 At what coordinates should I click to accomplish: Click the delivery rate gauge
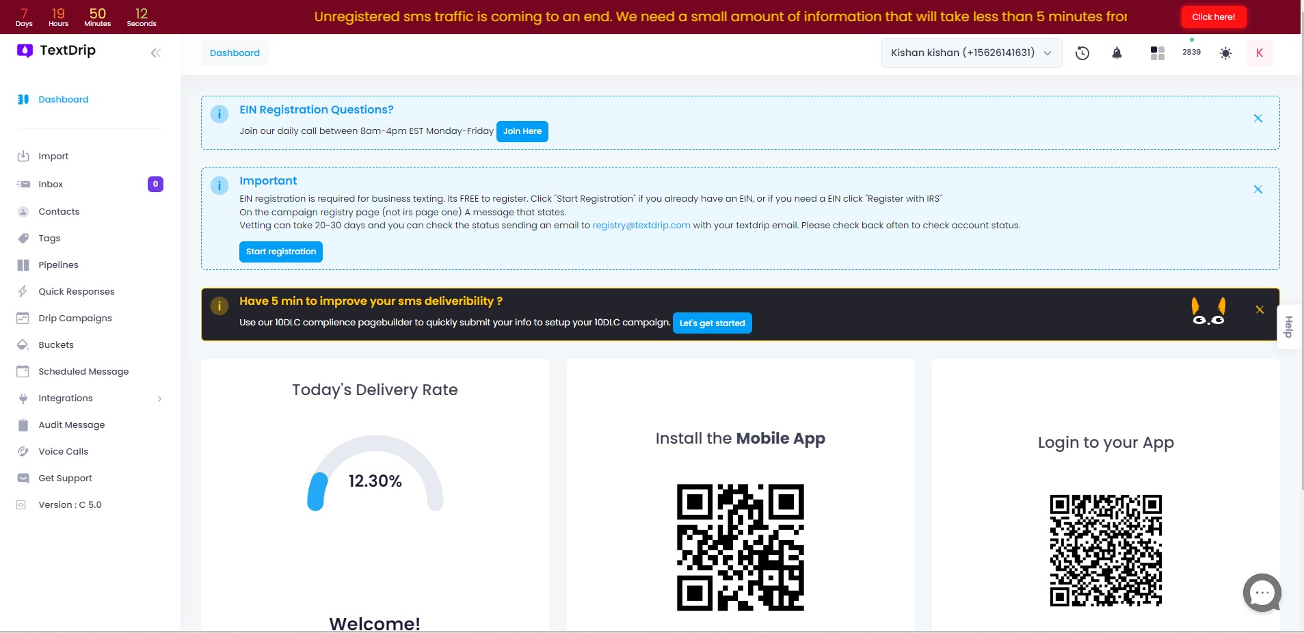pyautogui.click(x=375, y=473)
